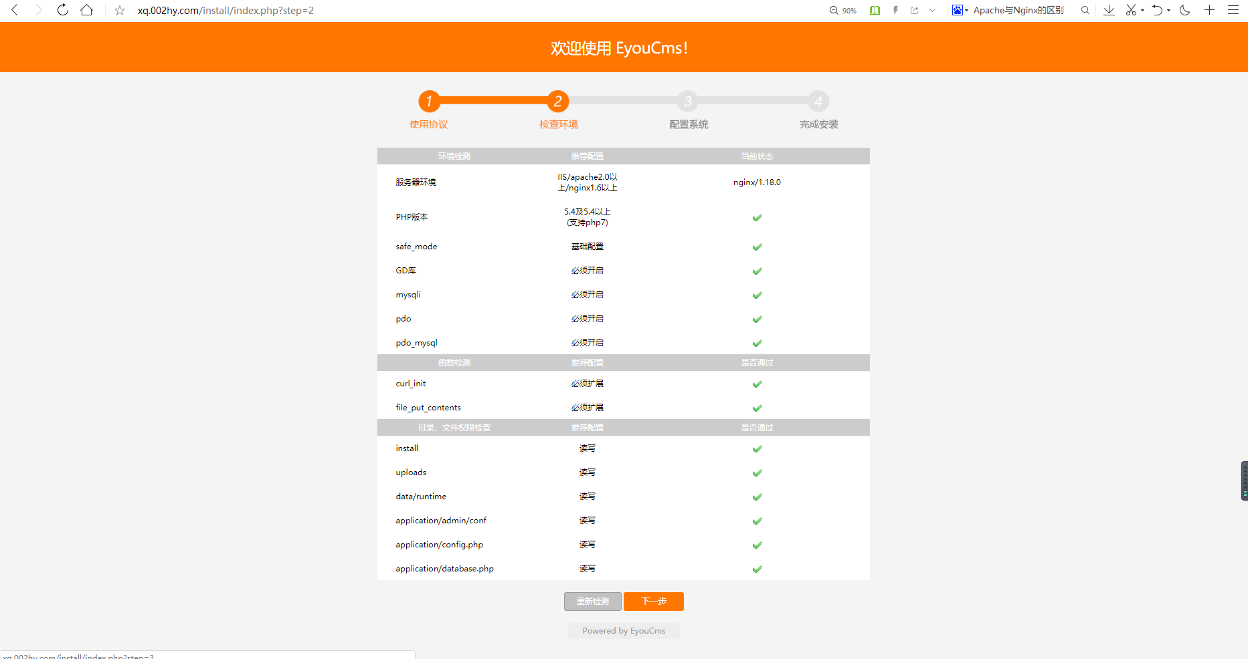Reload the page with the refresh icon
Viewport: 1248px width, 659px height.
[x=62, y=10]
